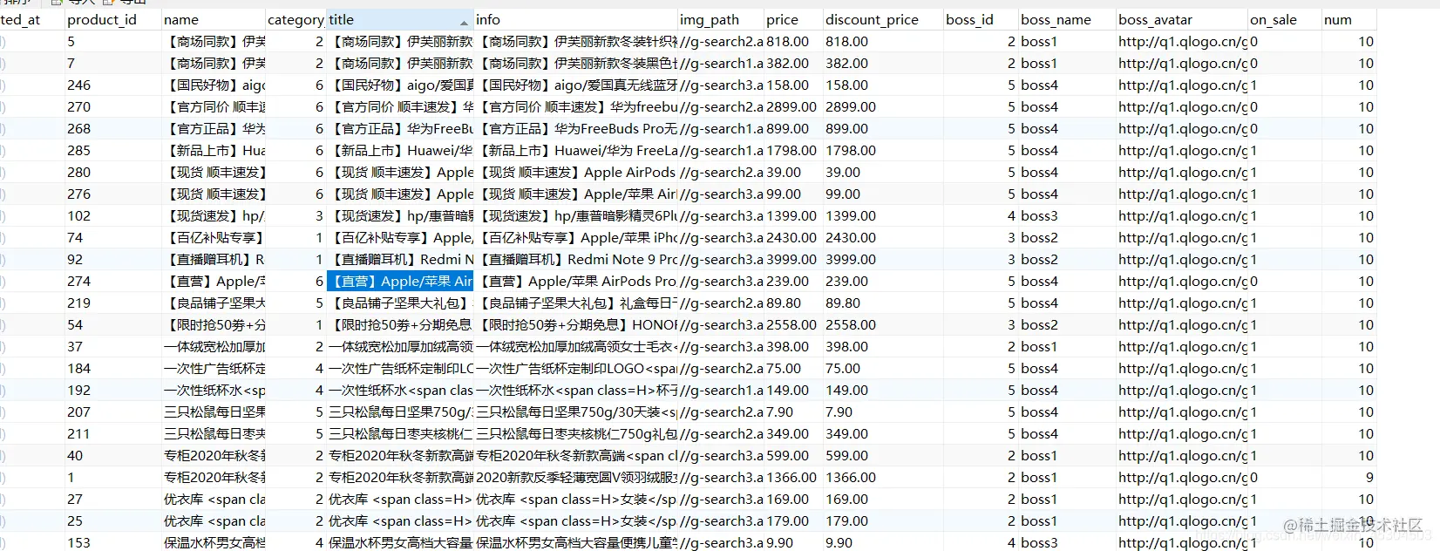Select the info column header
Screen dimensions: 1440x551
[x=575, y=19]
